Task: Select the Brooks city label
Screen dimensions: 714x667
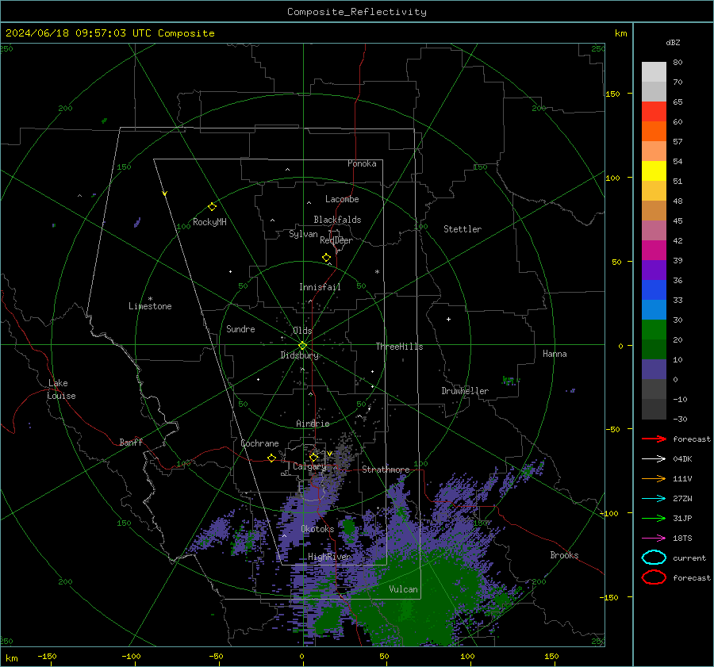Action: coord(564,555)
